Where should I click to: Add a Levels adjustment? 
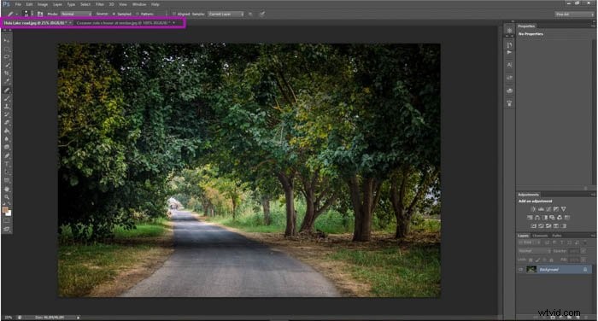pyautogui.click(x=541, y=209)
